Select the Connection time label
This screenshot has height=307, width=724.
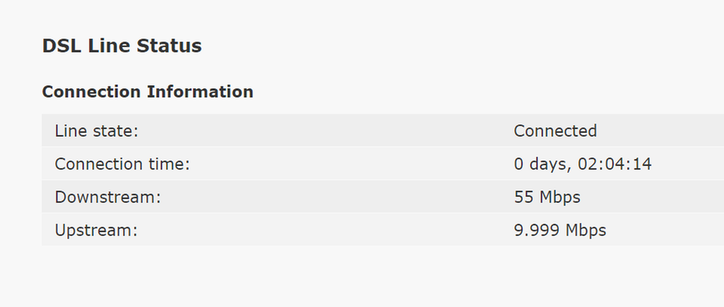point(122,164)
